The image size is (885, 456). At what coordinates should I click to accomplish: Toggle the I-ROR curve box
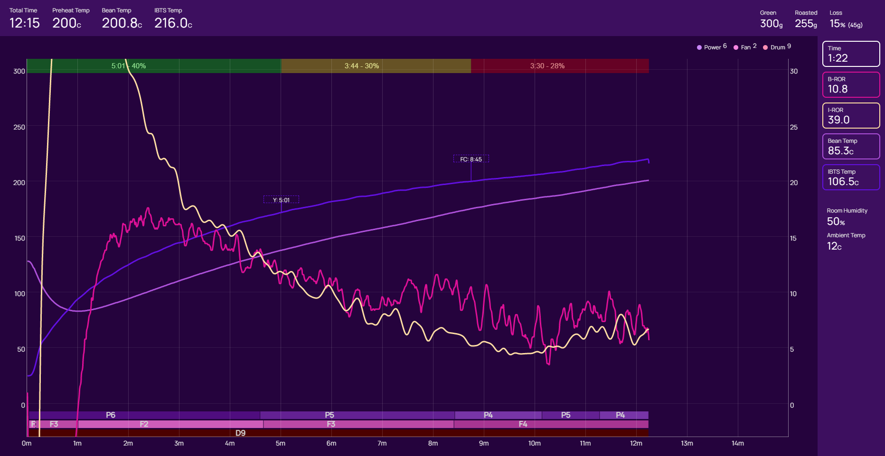tap(851, 115)
